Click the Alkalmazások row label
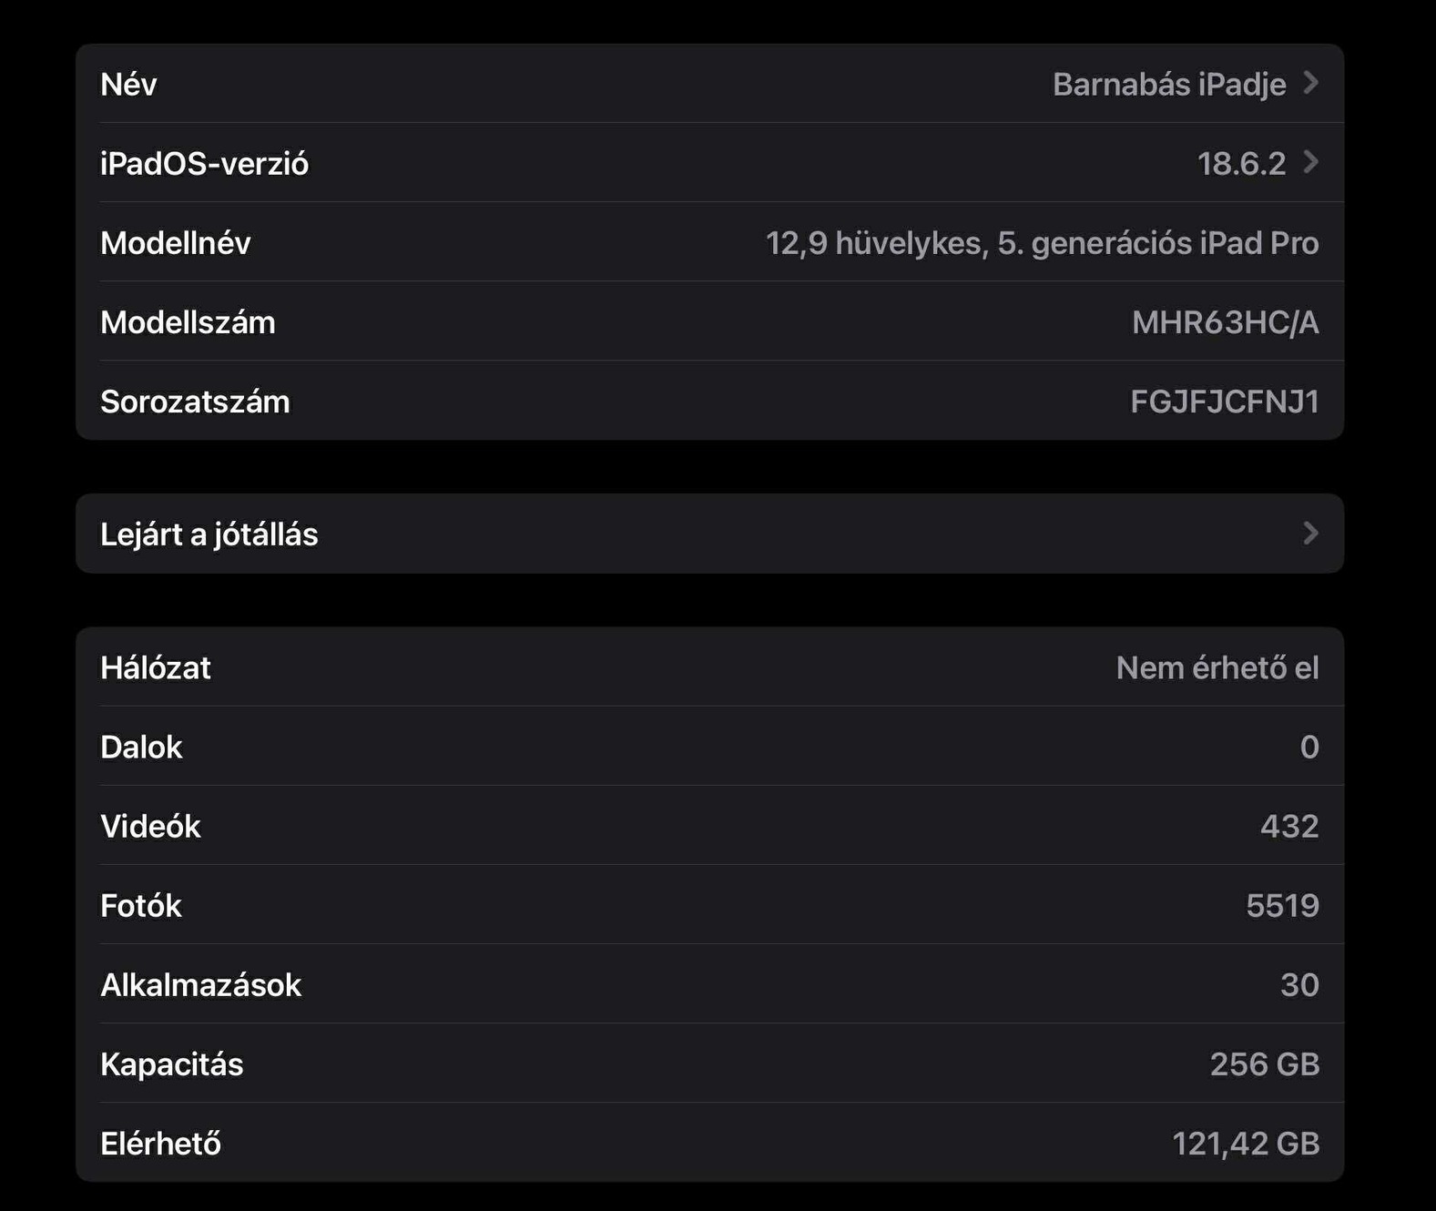 click(200, 985)
